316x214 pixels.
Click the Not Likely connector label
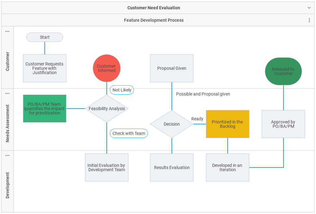point(122,90)
